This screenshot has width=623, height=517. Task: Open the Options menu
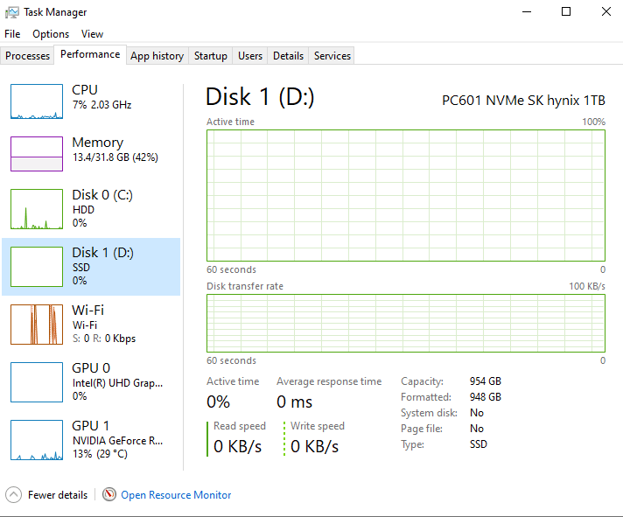51,34
